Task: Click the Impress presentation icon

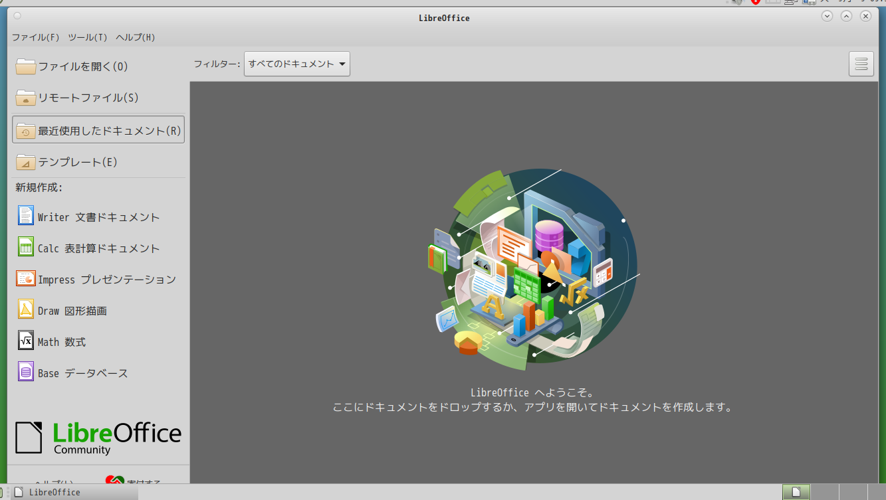Action: [26, 278]
